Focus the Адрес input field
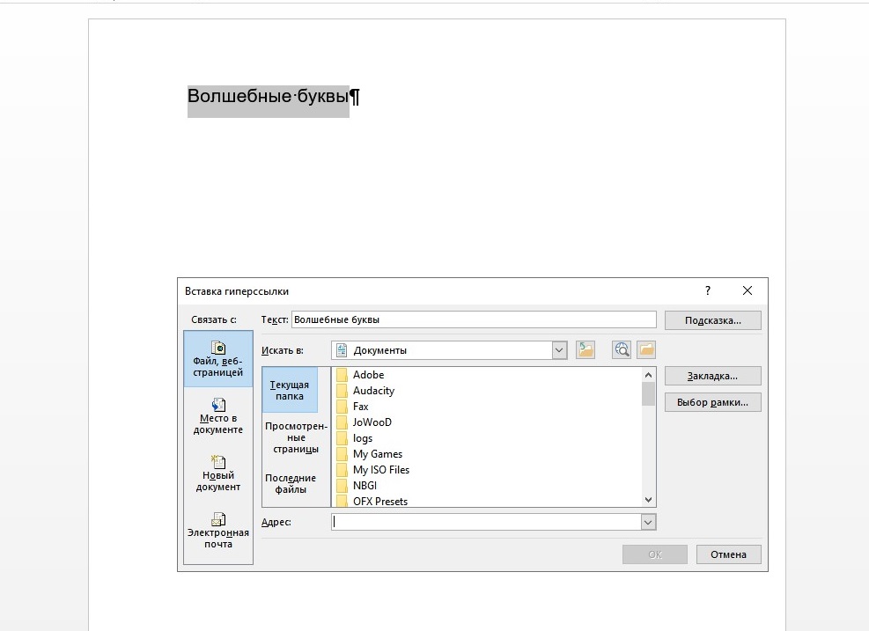The image size is (869, 631). coord(486,522)
